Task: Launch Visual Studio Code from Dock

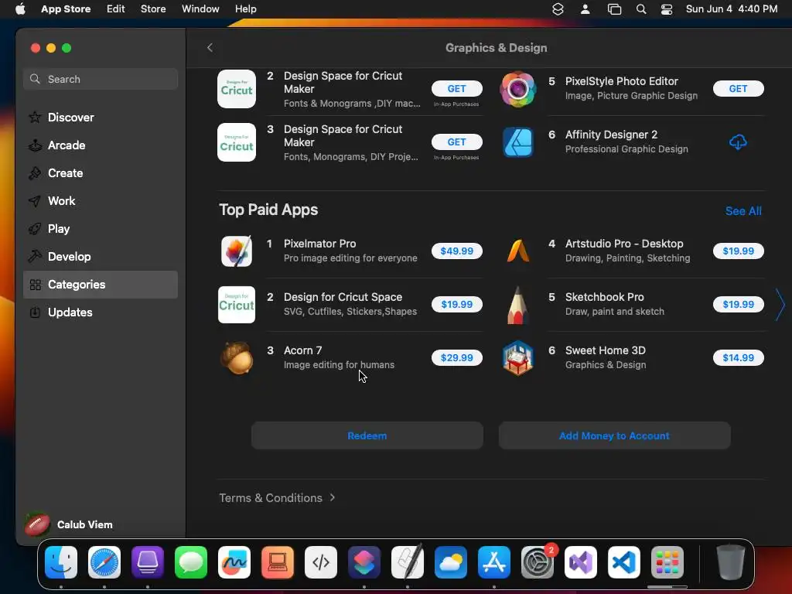Action: [624, 562]
